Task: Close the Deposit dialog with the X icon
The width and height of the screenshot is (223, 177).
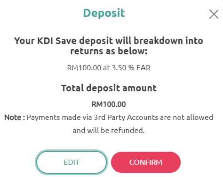Action: click(214, 14)
